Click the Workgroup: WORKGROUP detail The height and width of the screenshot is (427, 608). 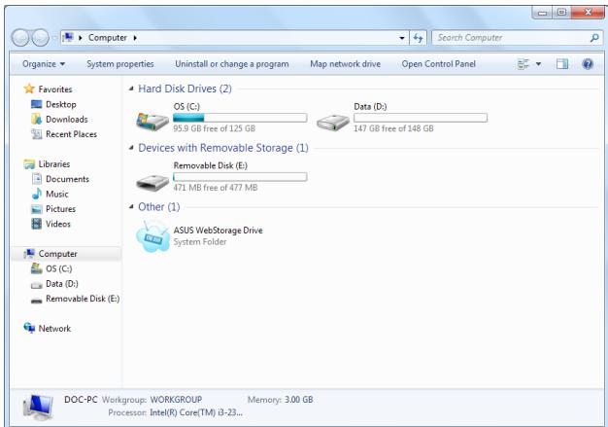click(x=152, y=400)
